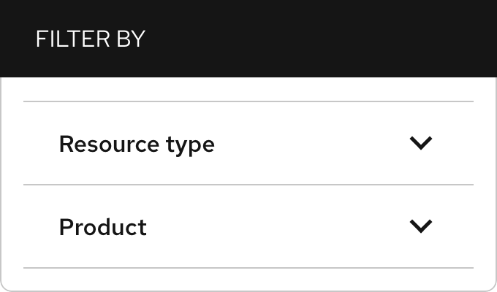
Task: Toggle the Resource type dropdown arrow
Action: click(x=421, y=143)
